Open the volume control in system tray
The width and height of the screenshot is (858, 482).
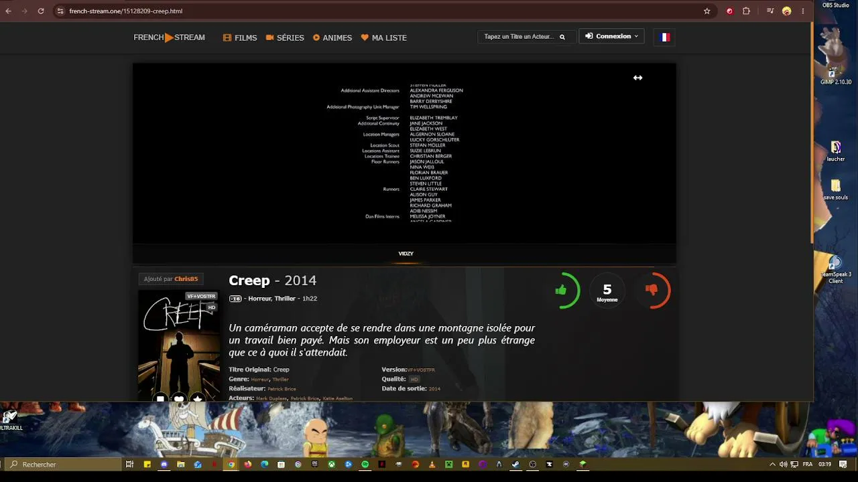pyautogui.click(x=783, y=464)
